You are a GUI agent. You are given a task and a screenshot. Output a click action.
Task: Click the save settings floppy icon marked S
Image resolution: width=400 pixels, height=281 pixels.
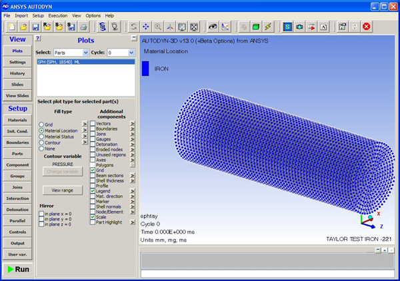click(x=71, y=27)
